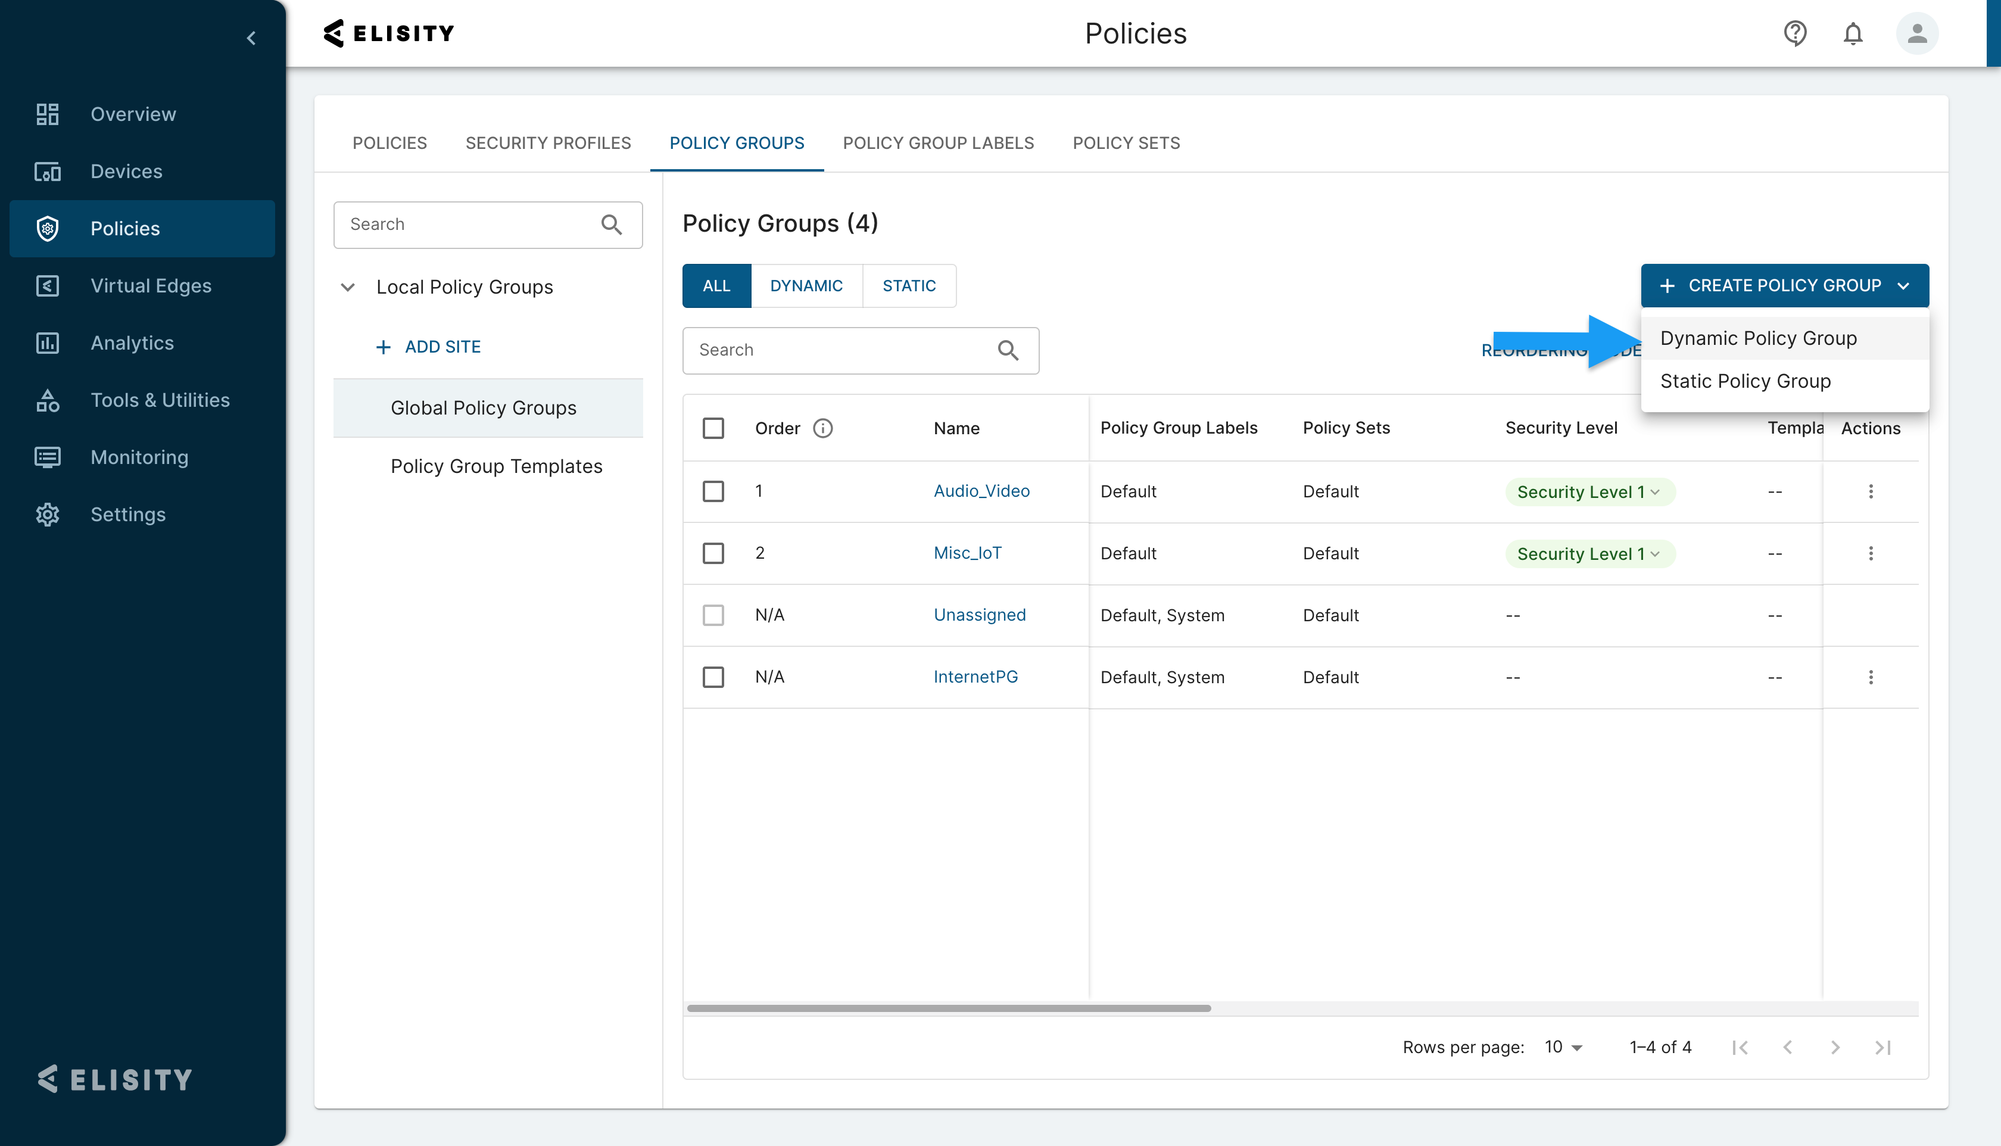This screenshot has width=2001, height=1146.
Task: Click the Order column info icon
Action: [x=822, y=428]
